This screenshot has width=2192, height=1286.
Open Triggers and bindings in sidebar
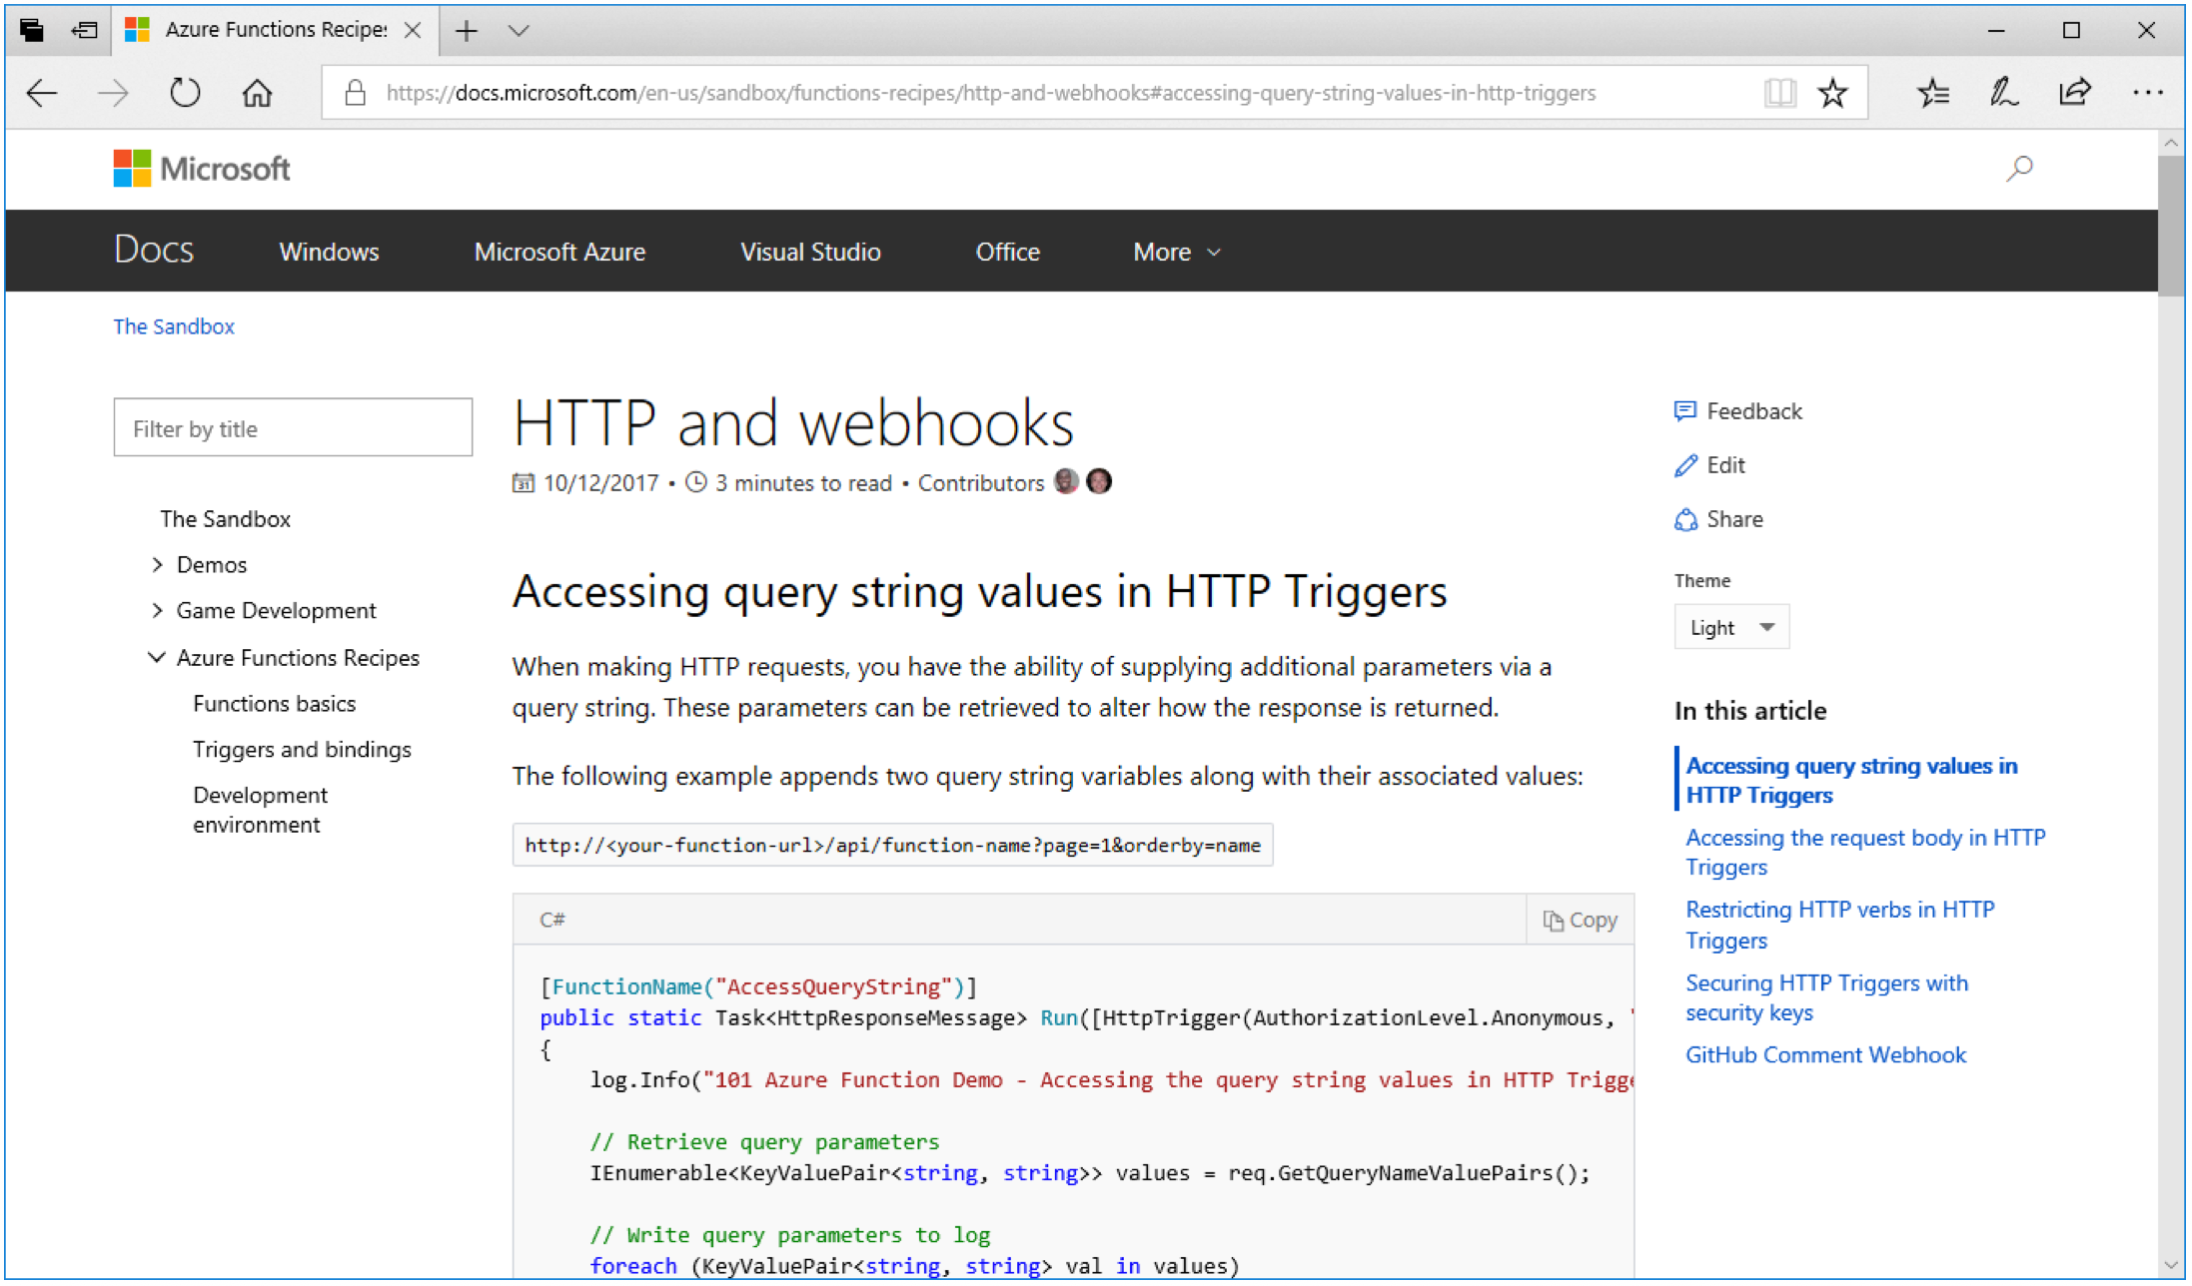[302, 750]
